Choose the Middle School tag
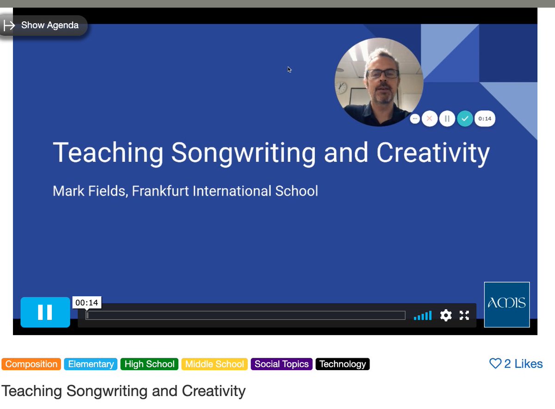 point(215,364)
